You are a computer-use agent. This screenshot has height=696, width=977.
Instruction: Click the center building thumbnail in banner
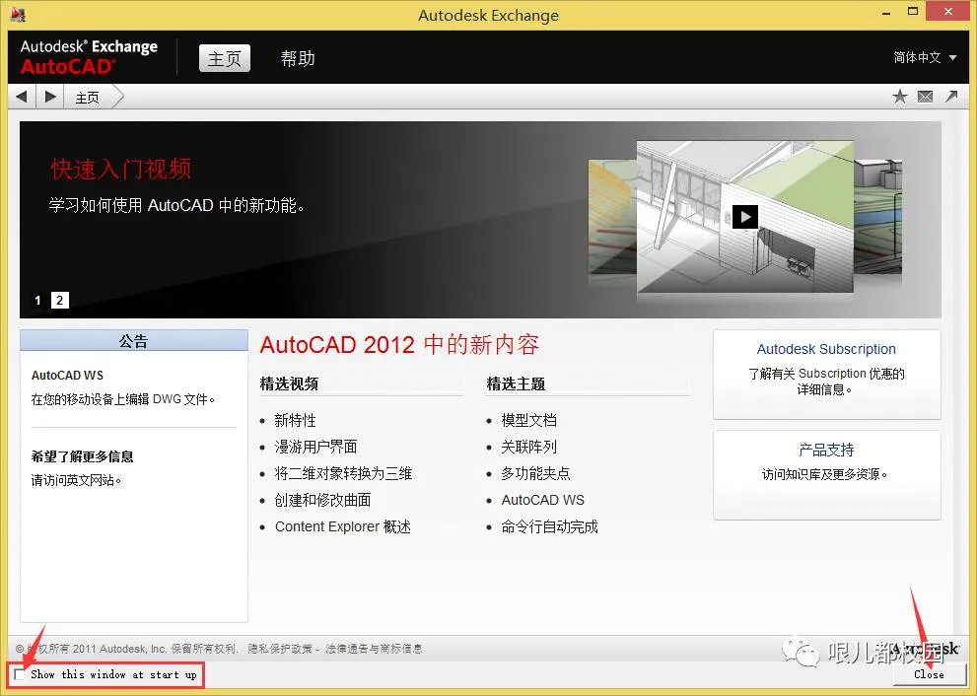pyautogui.click(x=744, y=216)
